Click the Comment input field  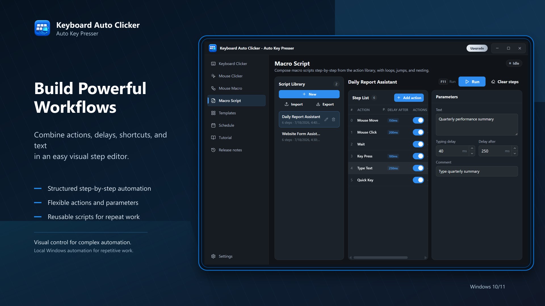point(477,171)
